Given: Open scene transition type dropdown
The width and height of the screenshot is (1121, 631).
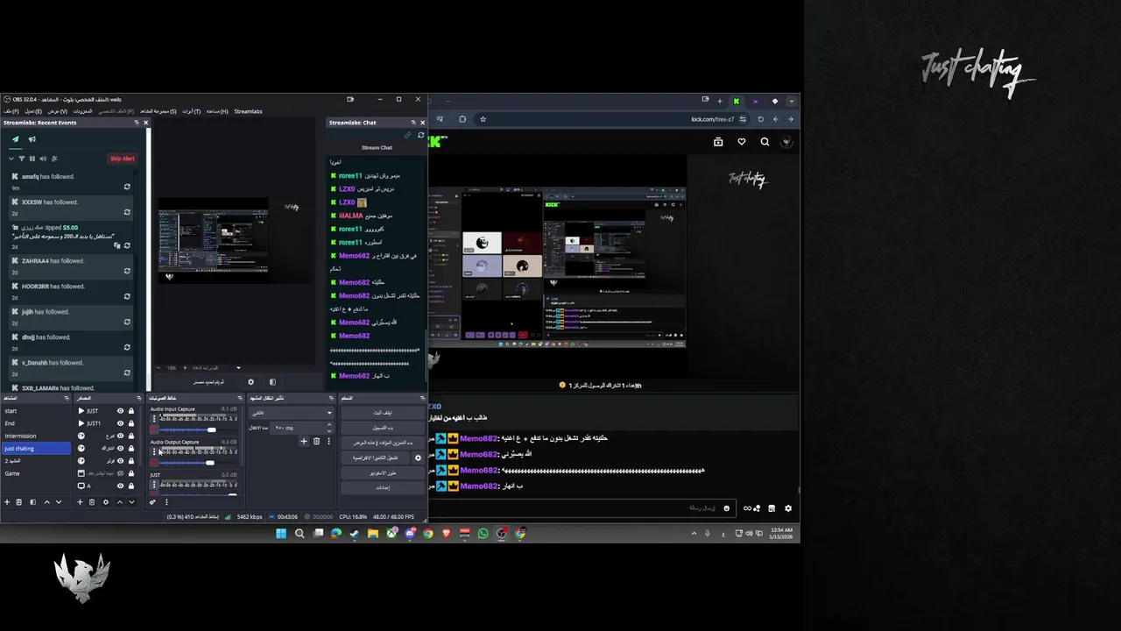Looking at the screenshot, I should (x=292, y=413).
